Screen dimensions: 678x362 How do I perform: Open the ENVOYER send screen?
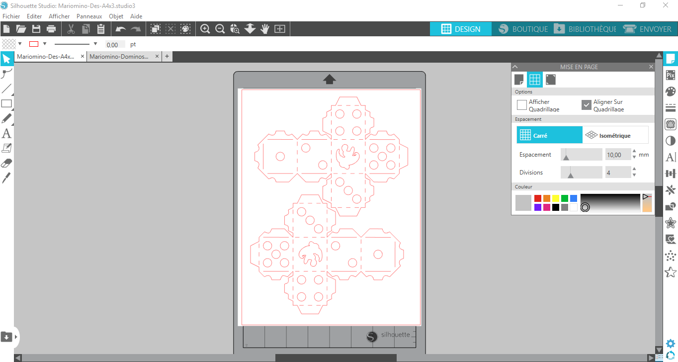click(x=647, y=29)
